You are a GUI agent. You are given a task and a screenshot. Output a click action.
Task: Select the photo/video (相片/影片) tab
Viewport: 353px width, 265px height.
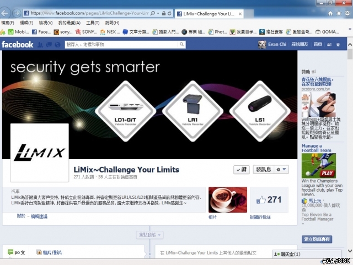pos(49,252)
